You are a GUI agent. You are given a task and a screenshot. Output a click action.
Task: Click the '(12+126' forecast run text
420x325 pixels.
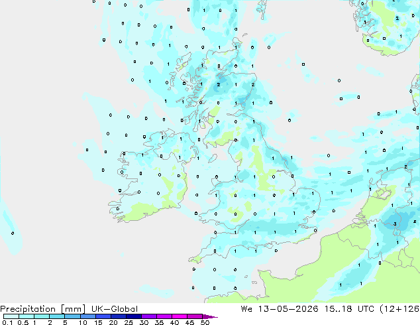[x=399, y=309]
